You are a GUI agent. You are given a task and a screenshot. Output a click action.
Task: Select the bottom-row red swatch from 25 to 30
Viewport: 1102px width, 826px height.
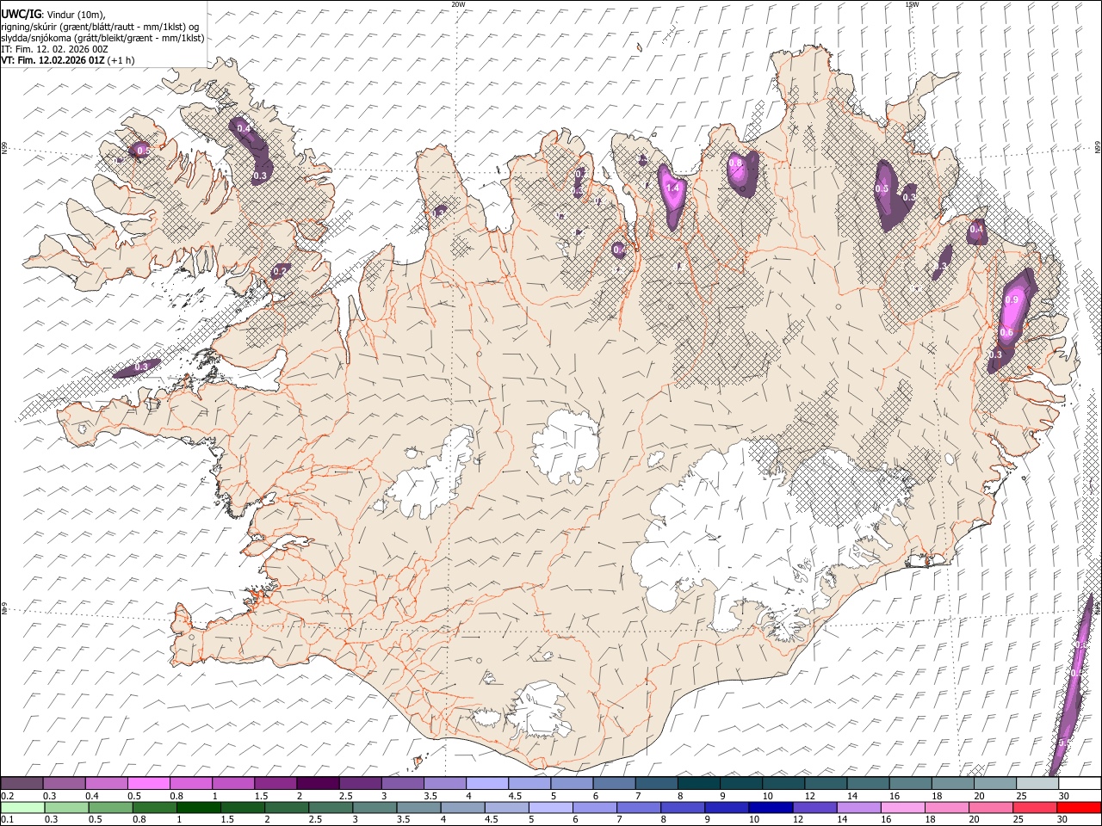click(1033, 808)
